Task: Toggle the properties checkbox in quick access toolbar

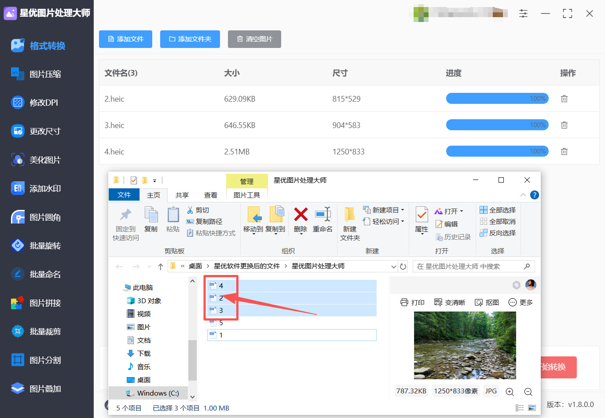Action: coord(134,180)
